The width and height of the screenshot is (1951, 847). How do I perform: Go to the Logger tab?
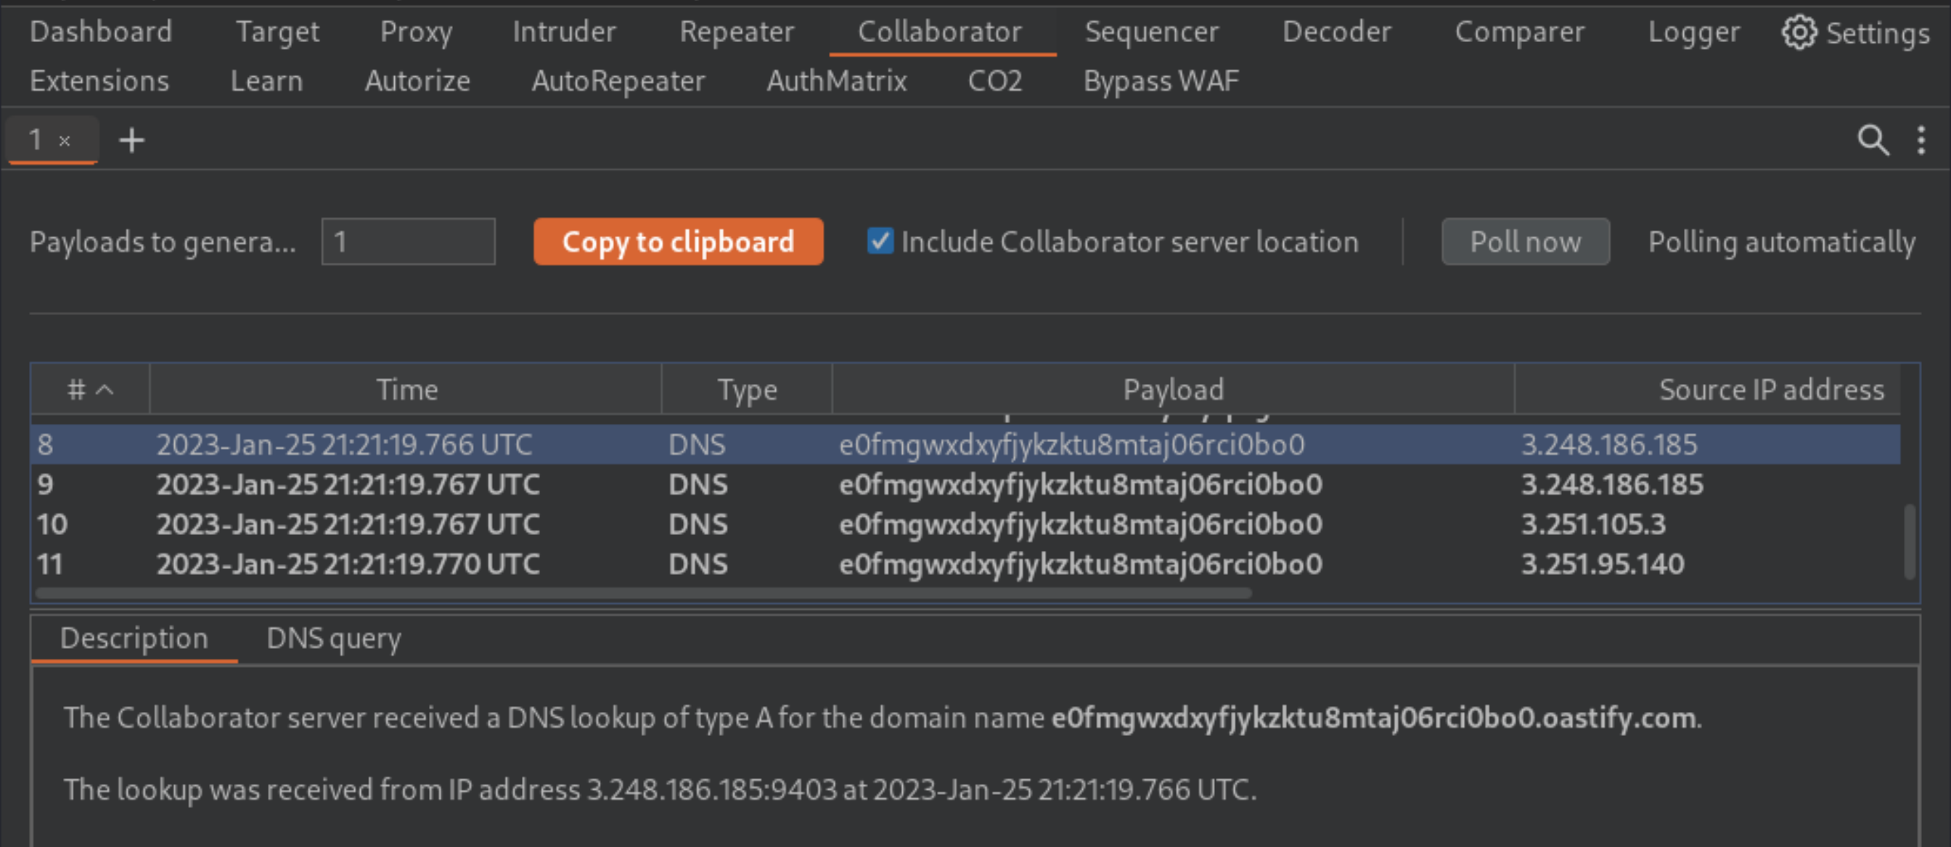point(1694,32)
